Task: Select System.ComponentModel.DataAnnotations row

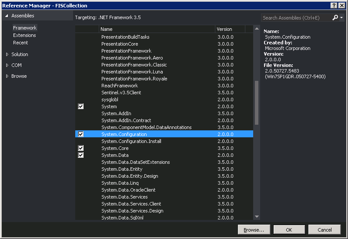Action: pyautogui.click(x=164, y=127)
